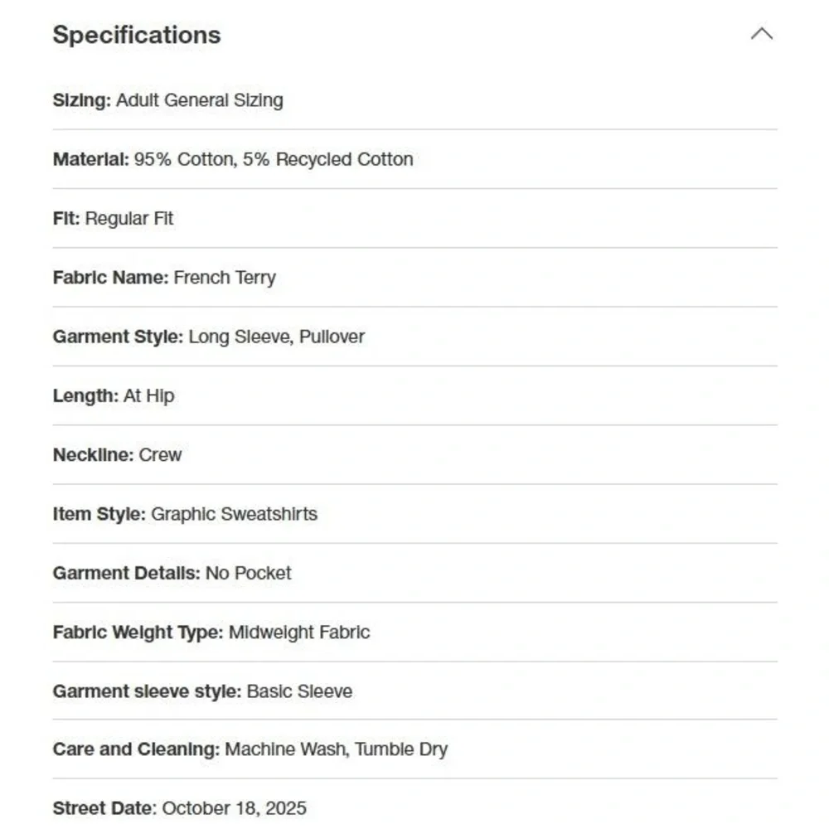Viewport: 829px width, 829px height.
Task: Click the bold Neckline label
Action: click(x=94, y=454)
